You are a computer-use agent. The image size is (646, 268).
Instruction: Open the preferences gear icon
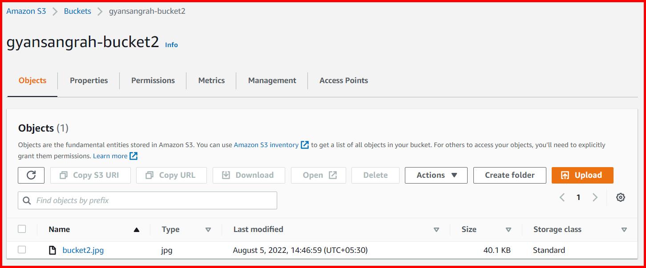point(620,197)
